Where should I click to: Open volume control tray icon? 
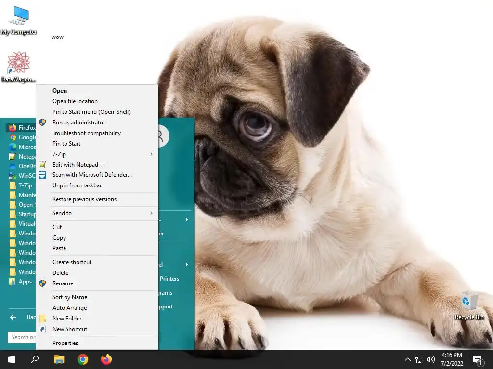click(431, 359)
